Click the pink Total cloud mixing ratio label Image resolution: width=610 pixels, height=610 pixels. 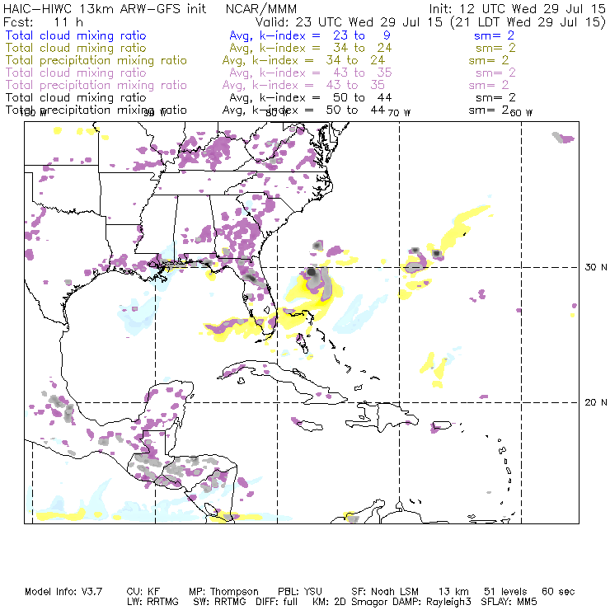click(x=76, y=73)
